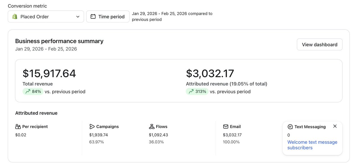Screen dimensions: 356x165
Task: Close the Text Messaging card
Action: pyautogui.click(x=335, y=126)
